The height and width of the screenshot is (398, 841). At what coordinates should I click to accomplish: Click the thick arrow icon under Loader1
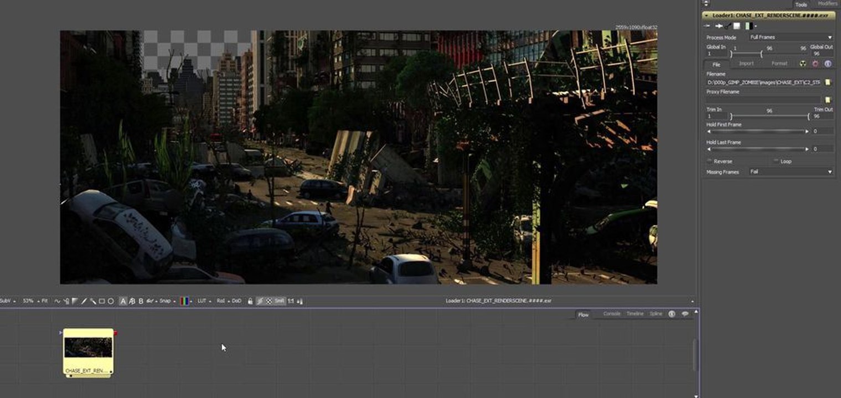pyautogui.click(x=719, y=26)
